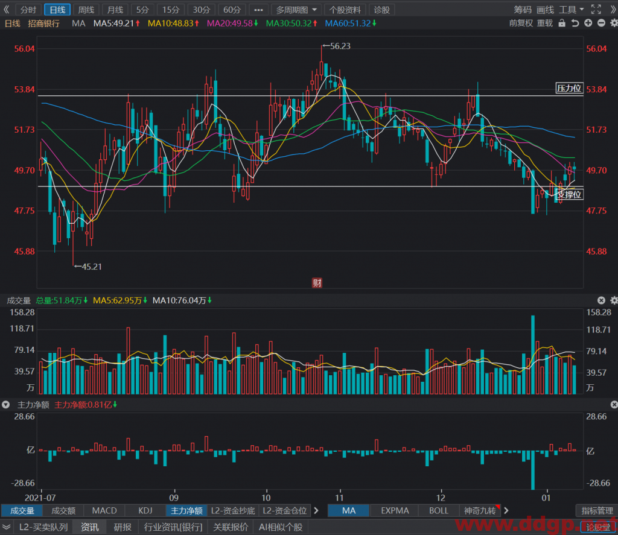Click the right double-chevron expand icon

[614, 10]
